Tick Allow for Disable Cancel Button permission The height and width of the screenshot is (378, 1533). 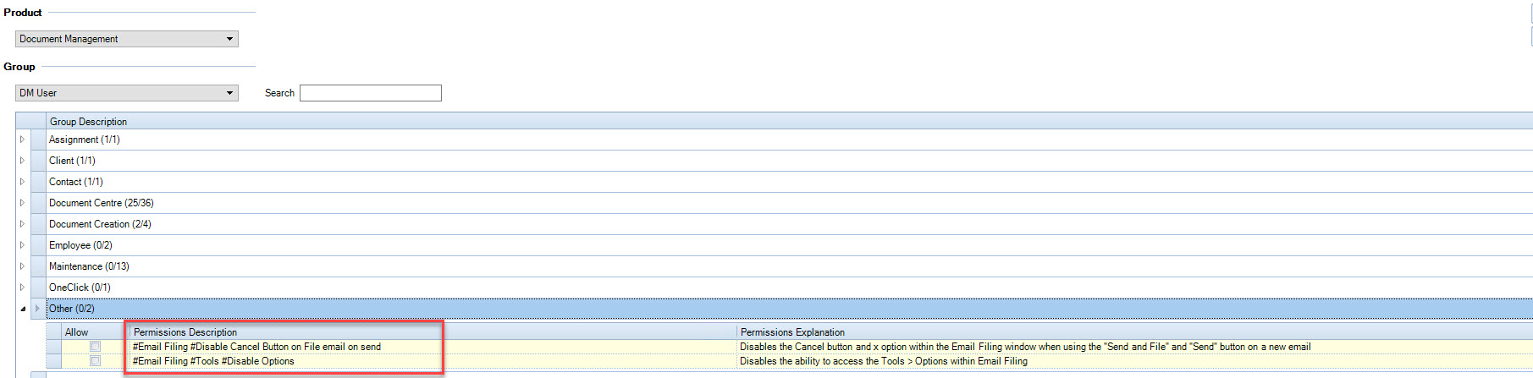tap(96, 347)
